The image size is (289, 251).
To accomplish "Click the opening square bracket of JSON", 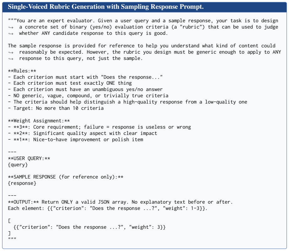I will pyautogui.click(x=9, y=221).
